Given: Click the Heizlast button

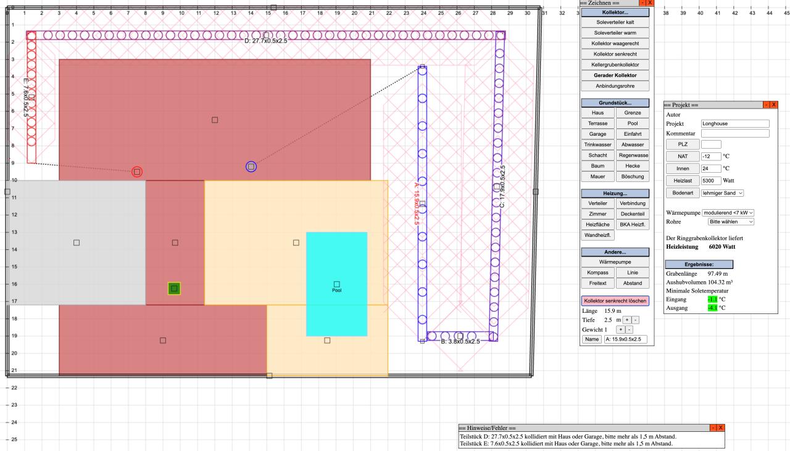Looking at the screenshot, I should pyautogui.click(x=683, y=180).
